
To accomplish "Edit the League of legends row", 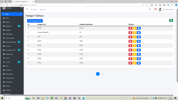I will coord(135,33).
